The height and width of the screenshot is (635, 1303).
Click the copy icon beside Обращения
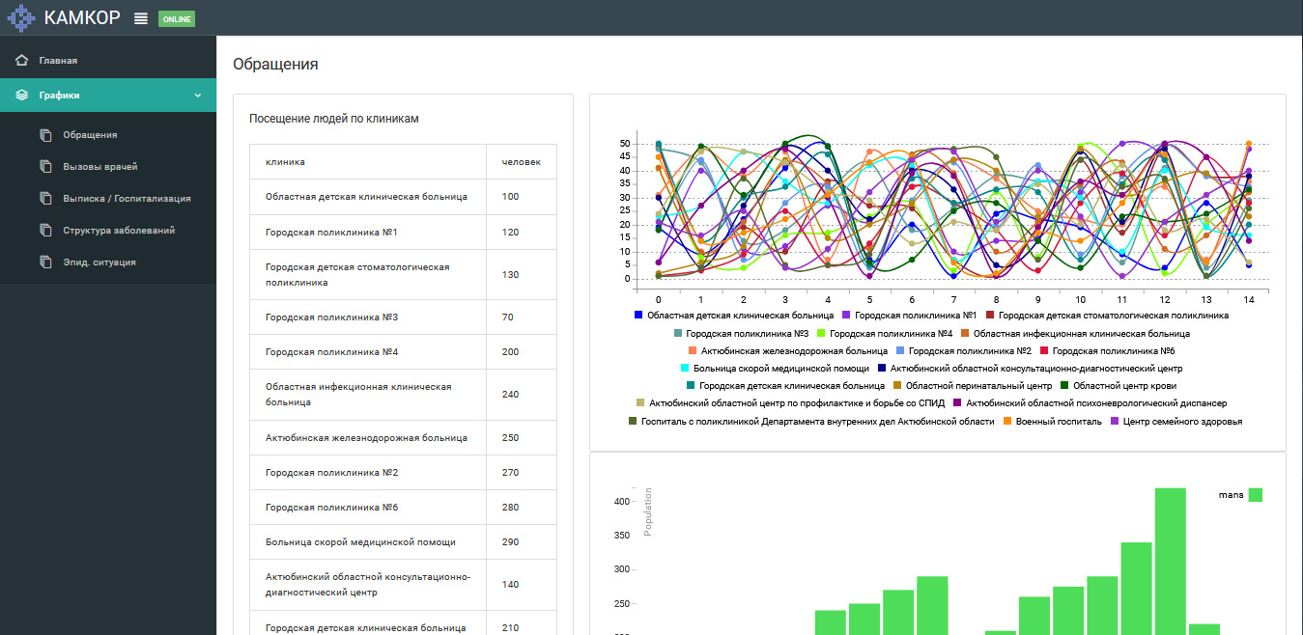(x=45, y=135)
